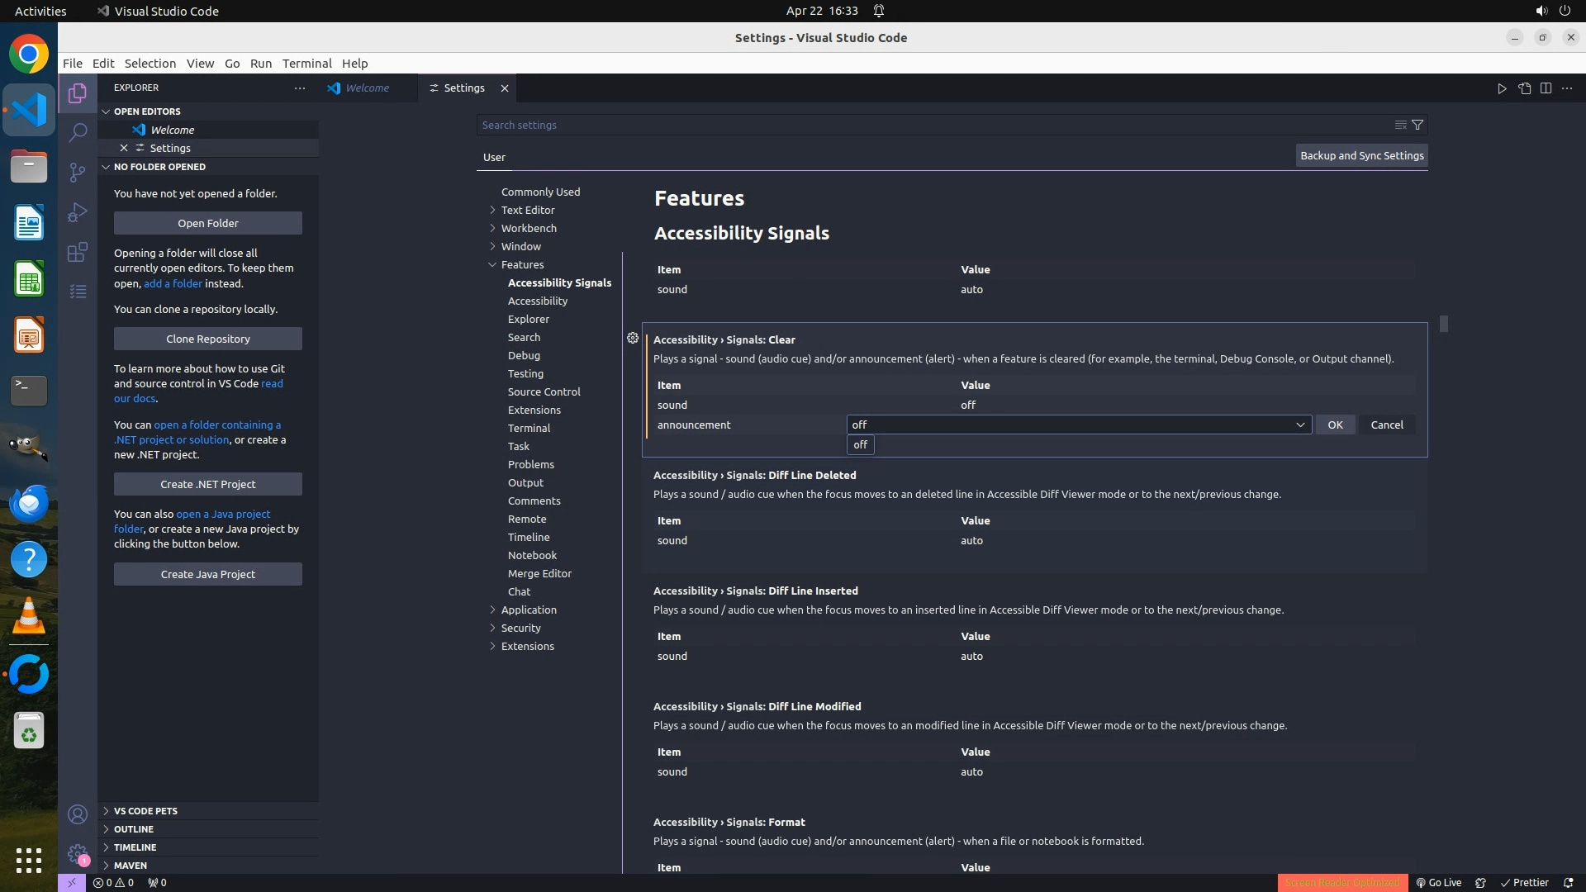Expand the VS Code Pets section

[145, 811]
